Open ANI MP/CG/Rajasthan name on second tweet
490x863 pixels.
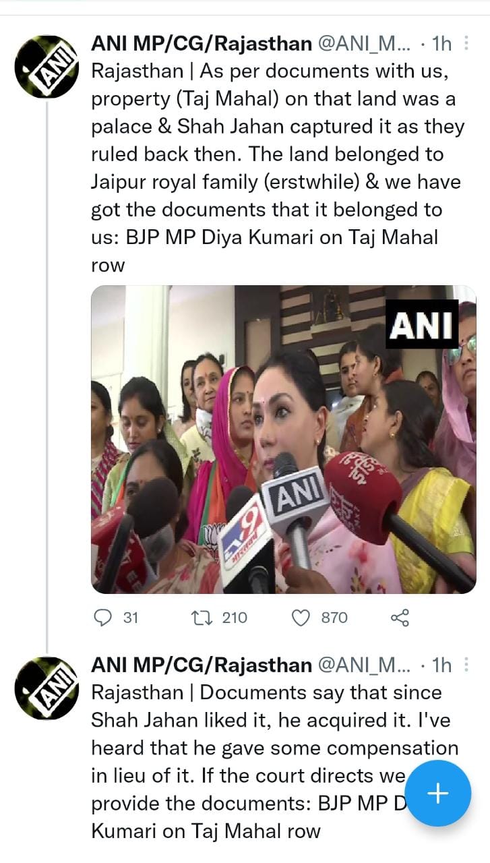tap(202, 665)
